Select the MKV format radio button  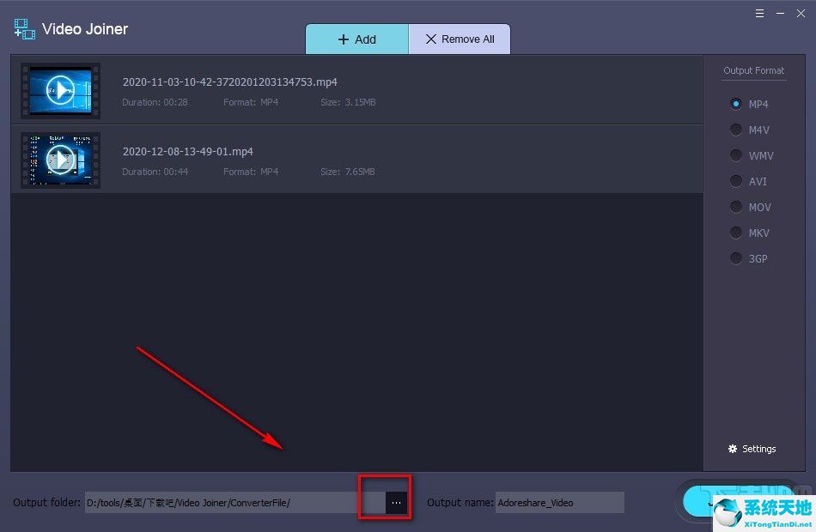coord(736,233)
